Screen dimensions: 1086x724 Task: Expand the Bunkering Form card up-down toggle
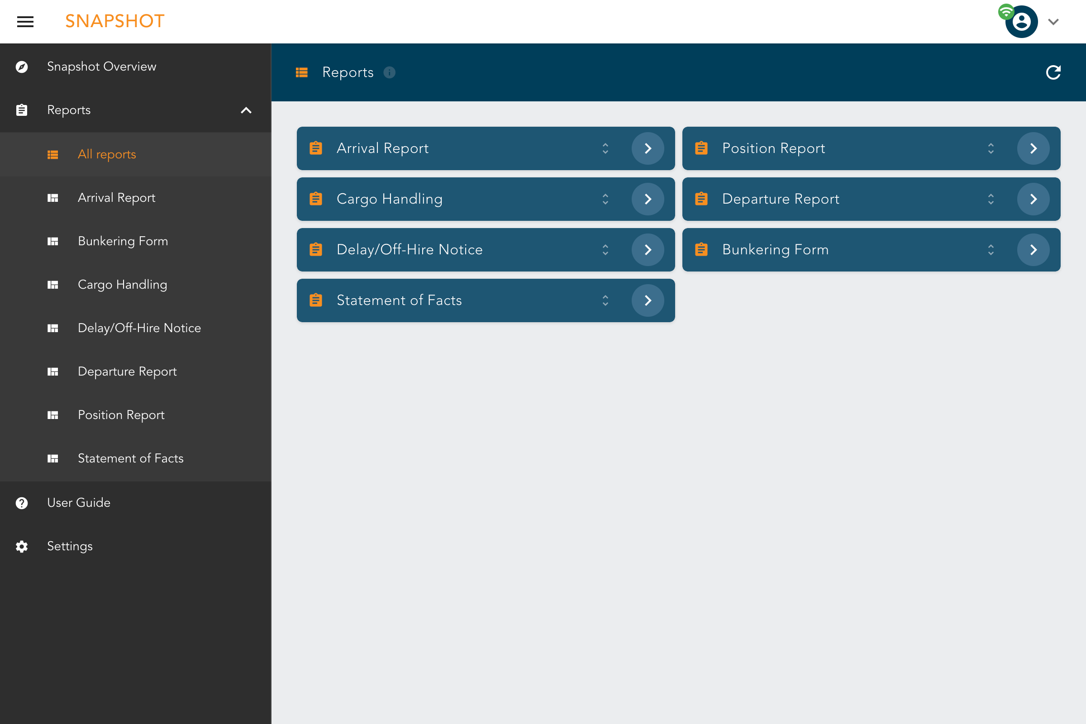[991, 250]
